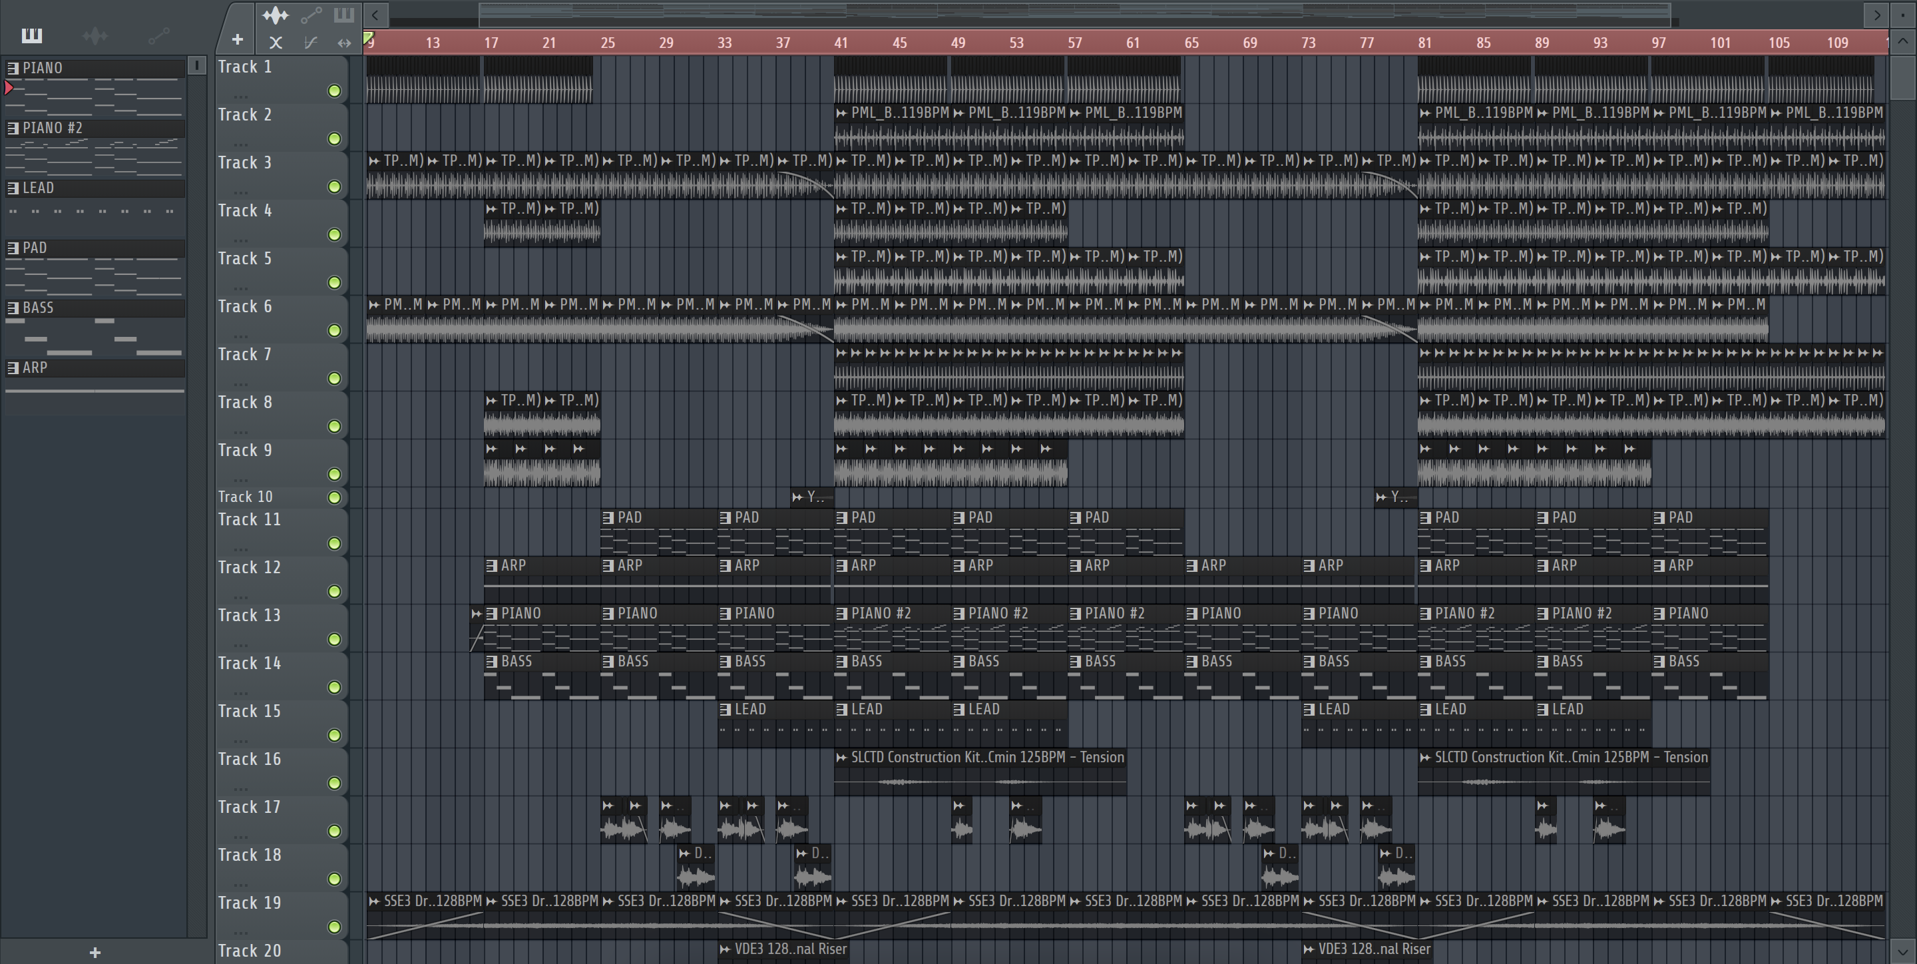Click the Track 16 name label

click(250, 758)
